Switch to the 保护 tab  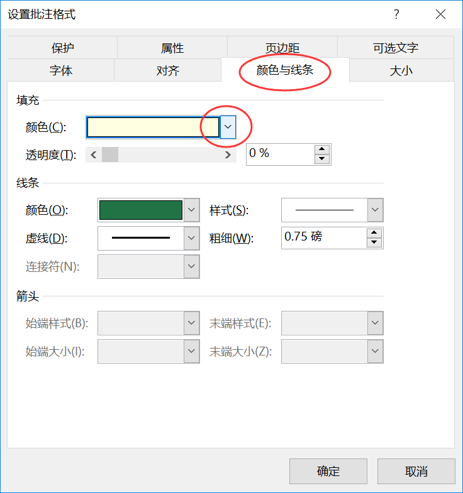point(63,48)
